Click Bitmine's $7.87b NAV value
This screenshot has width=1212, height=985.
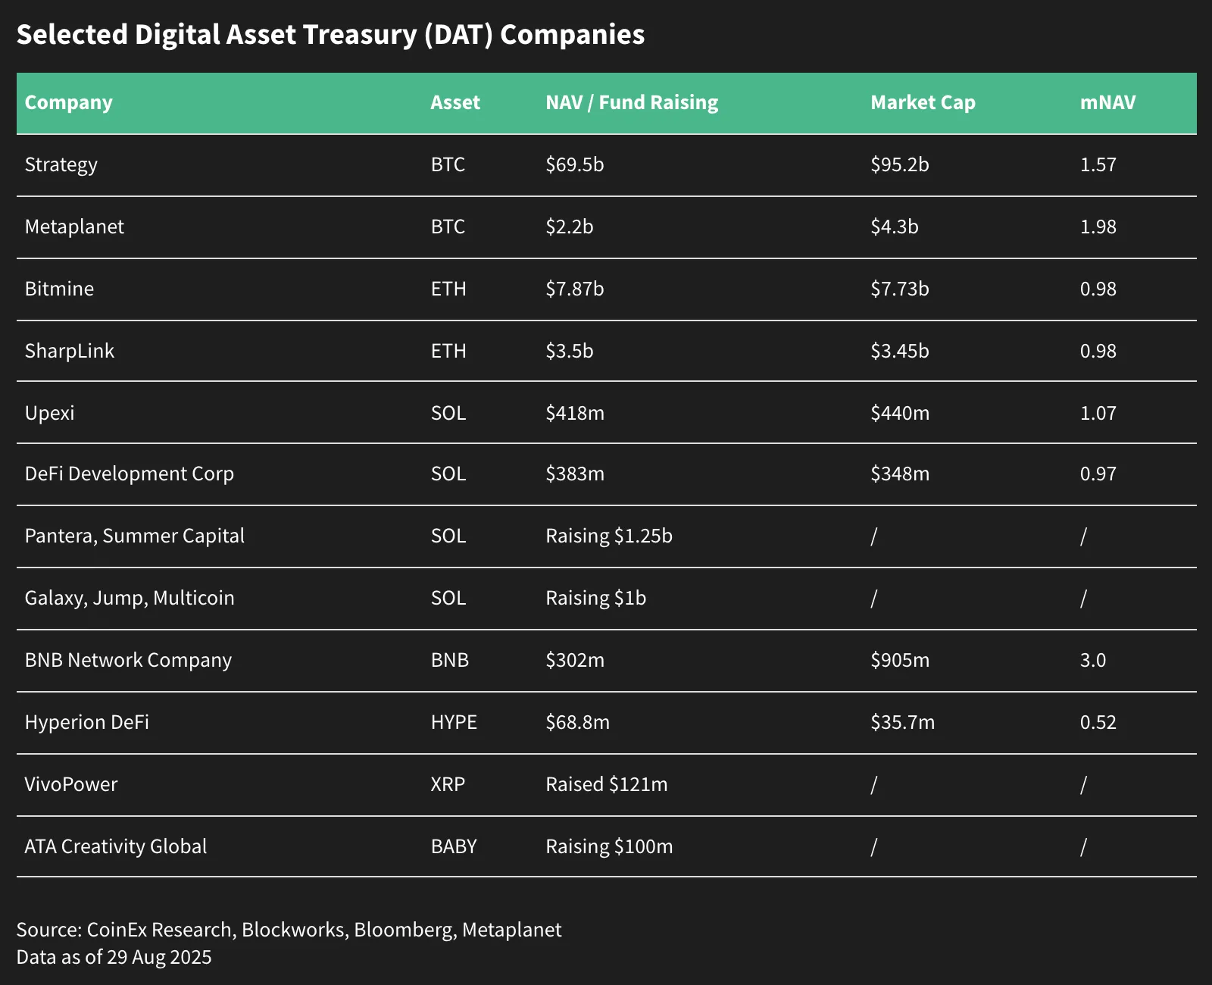point(574,289)
